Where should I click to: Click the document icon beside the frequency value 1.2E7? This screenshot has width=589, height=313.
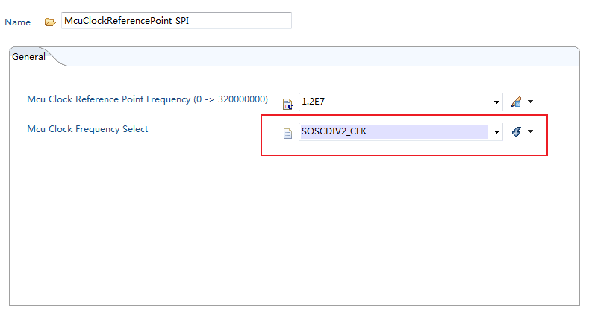[x=287, y=104]
